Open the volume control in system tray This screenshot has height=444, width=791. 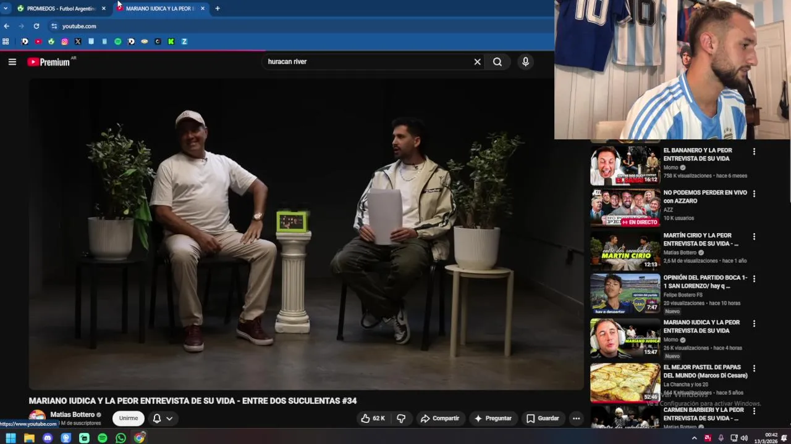point(744,438)
